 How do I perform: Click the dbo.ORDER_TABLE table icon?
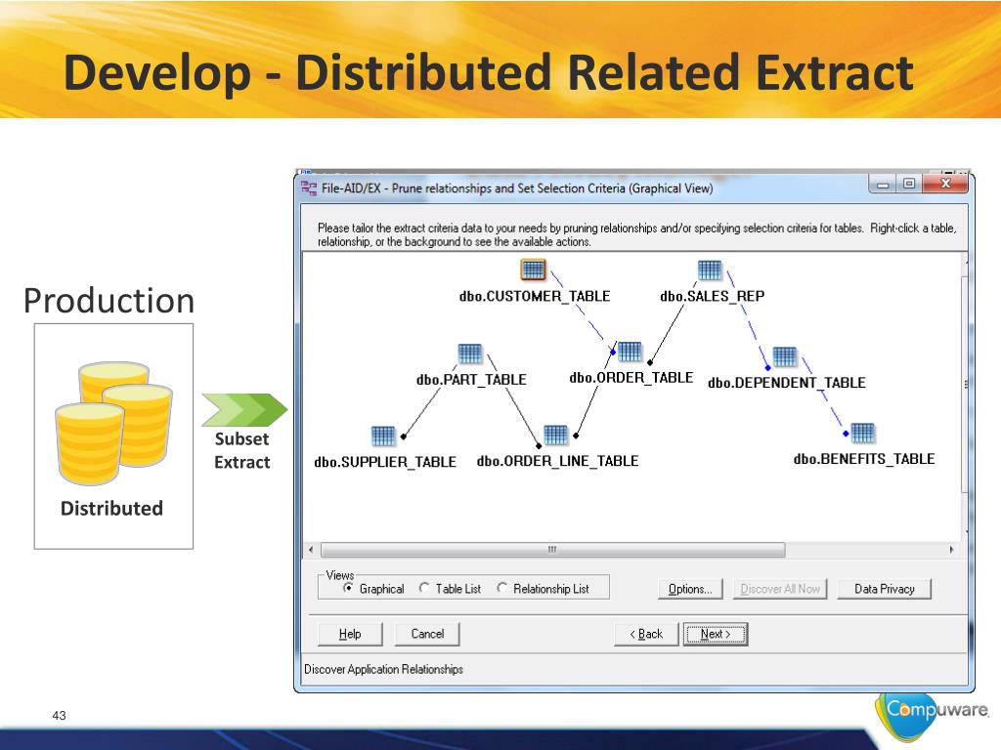tap(630, 352)
